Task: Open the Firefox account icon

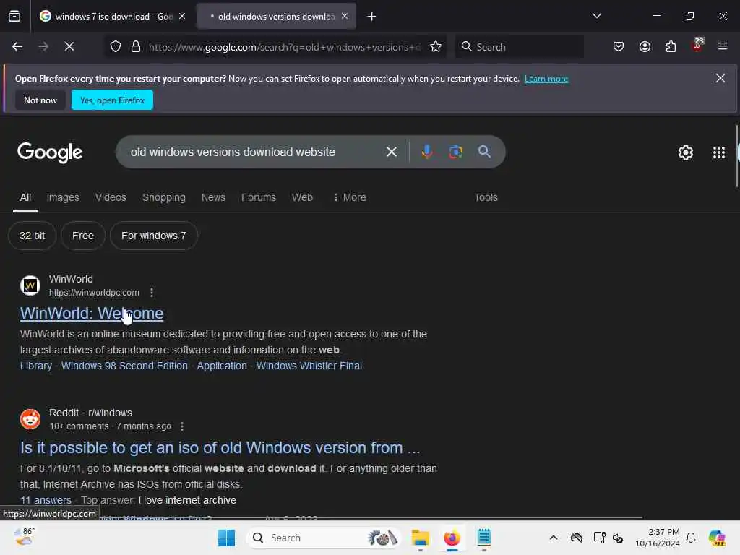Action: pos(645,47)
